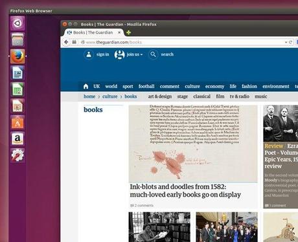Go to the classical subsection
The width and height of the screenshot is (298, 242).
[202, 96]
